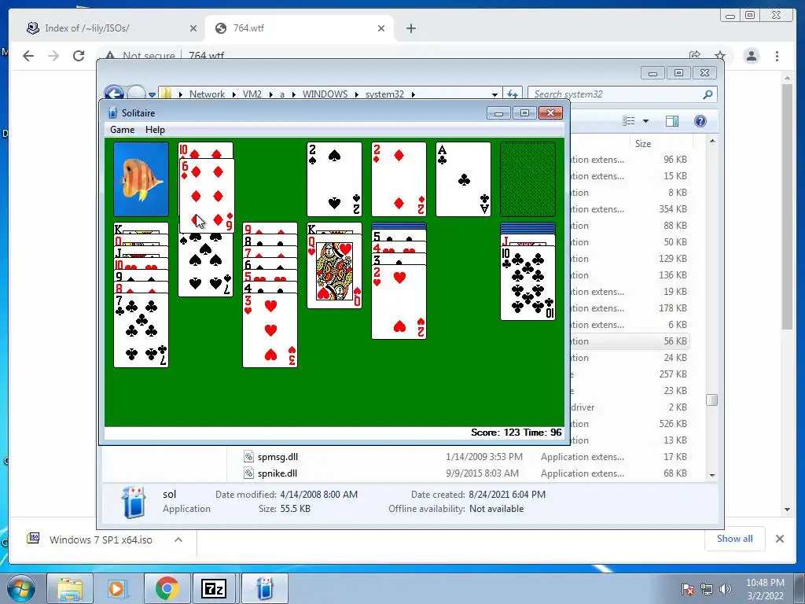
Task: Click the Solitaire title bar icon
Action: click(112, 113)
